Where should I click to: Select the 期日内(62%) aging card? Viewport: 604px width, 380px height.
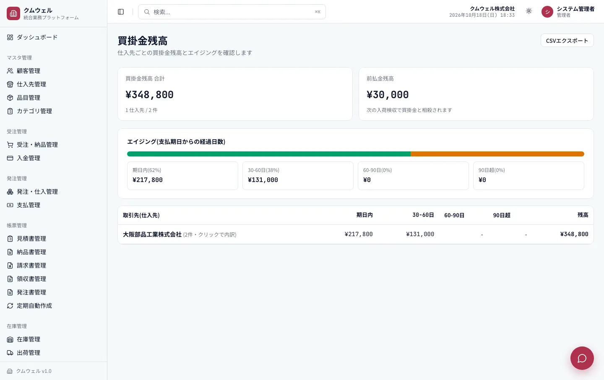[182, 176]
